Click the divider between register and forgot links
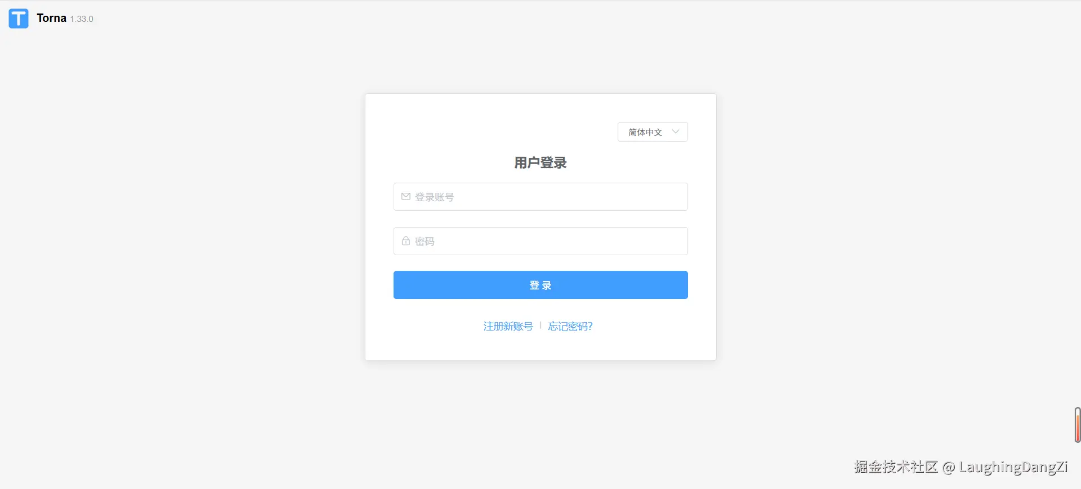 click(x=540, y=326)
